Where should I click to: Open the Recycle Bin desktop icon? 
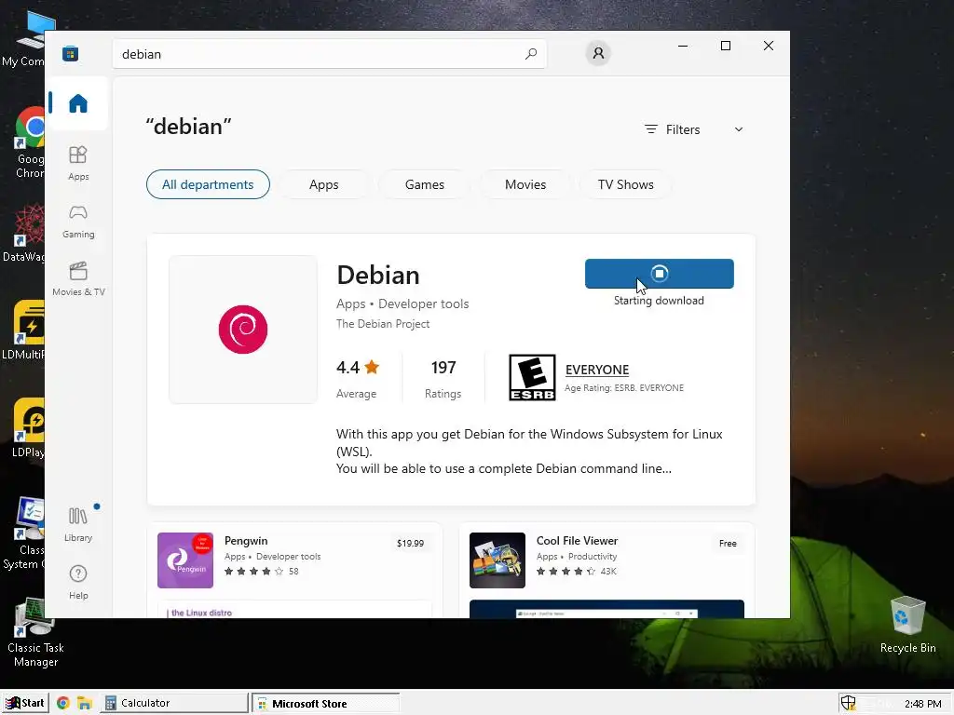tap(907, 625)
